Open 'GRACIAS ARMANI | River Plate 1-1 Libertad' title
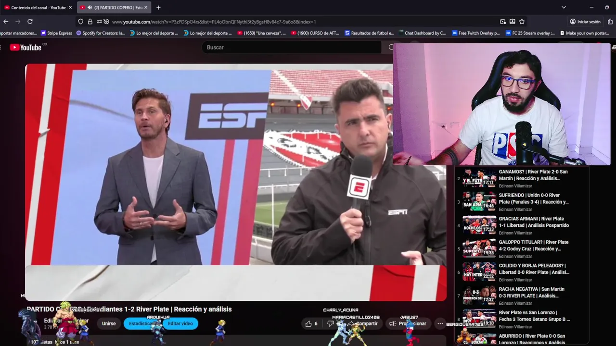This screenshot has height=346, width=616. 534,222
